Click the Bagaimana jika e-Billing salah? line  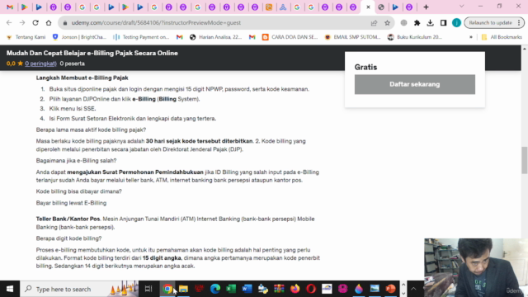point(76,161)
